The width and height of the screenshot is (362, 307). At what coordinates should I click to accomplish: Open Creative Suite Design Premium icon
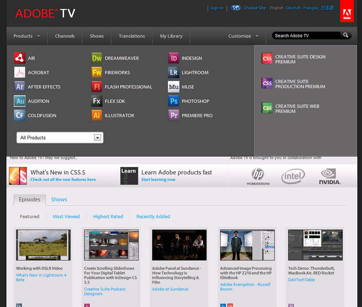(267, 59)
